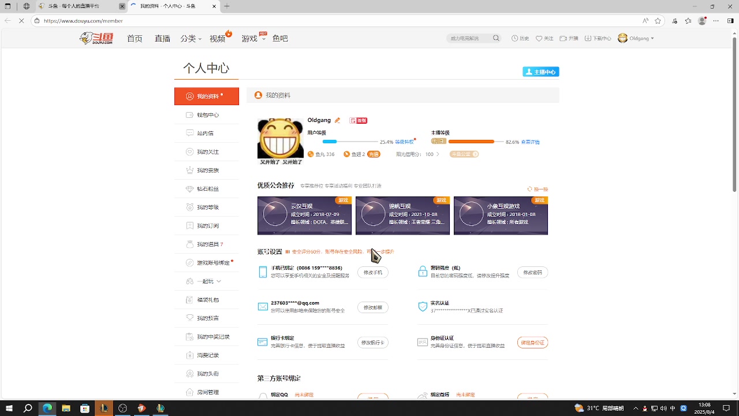Click the arrow beside 阳光信用分 100
The image size is (739, 416).
(x=438, y=154)
